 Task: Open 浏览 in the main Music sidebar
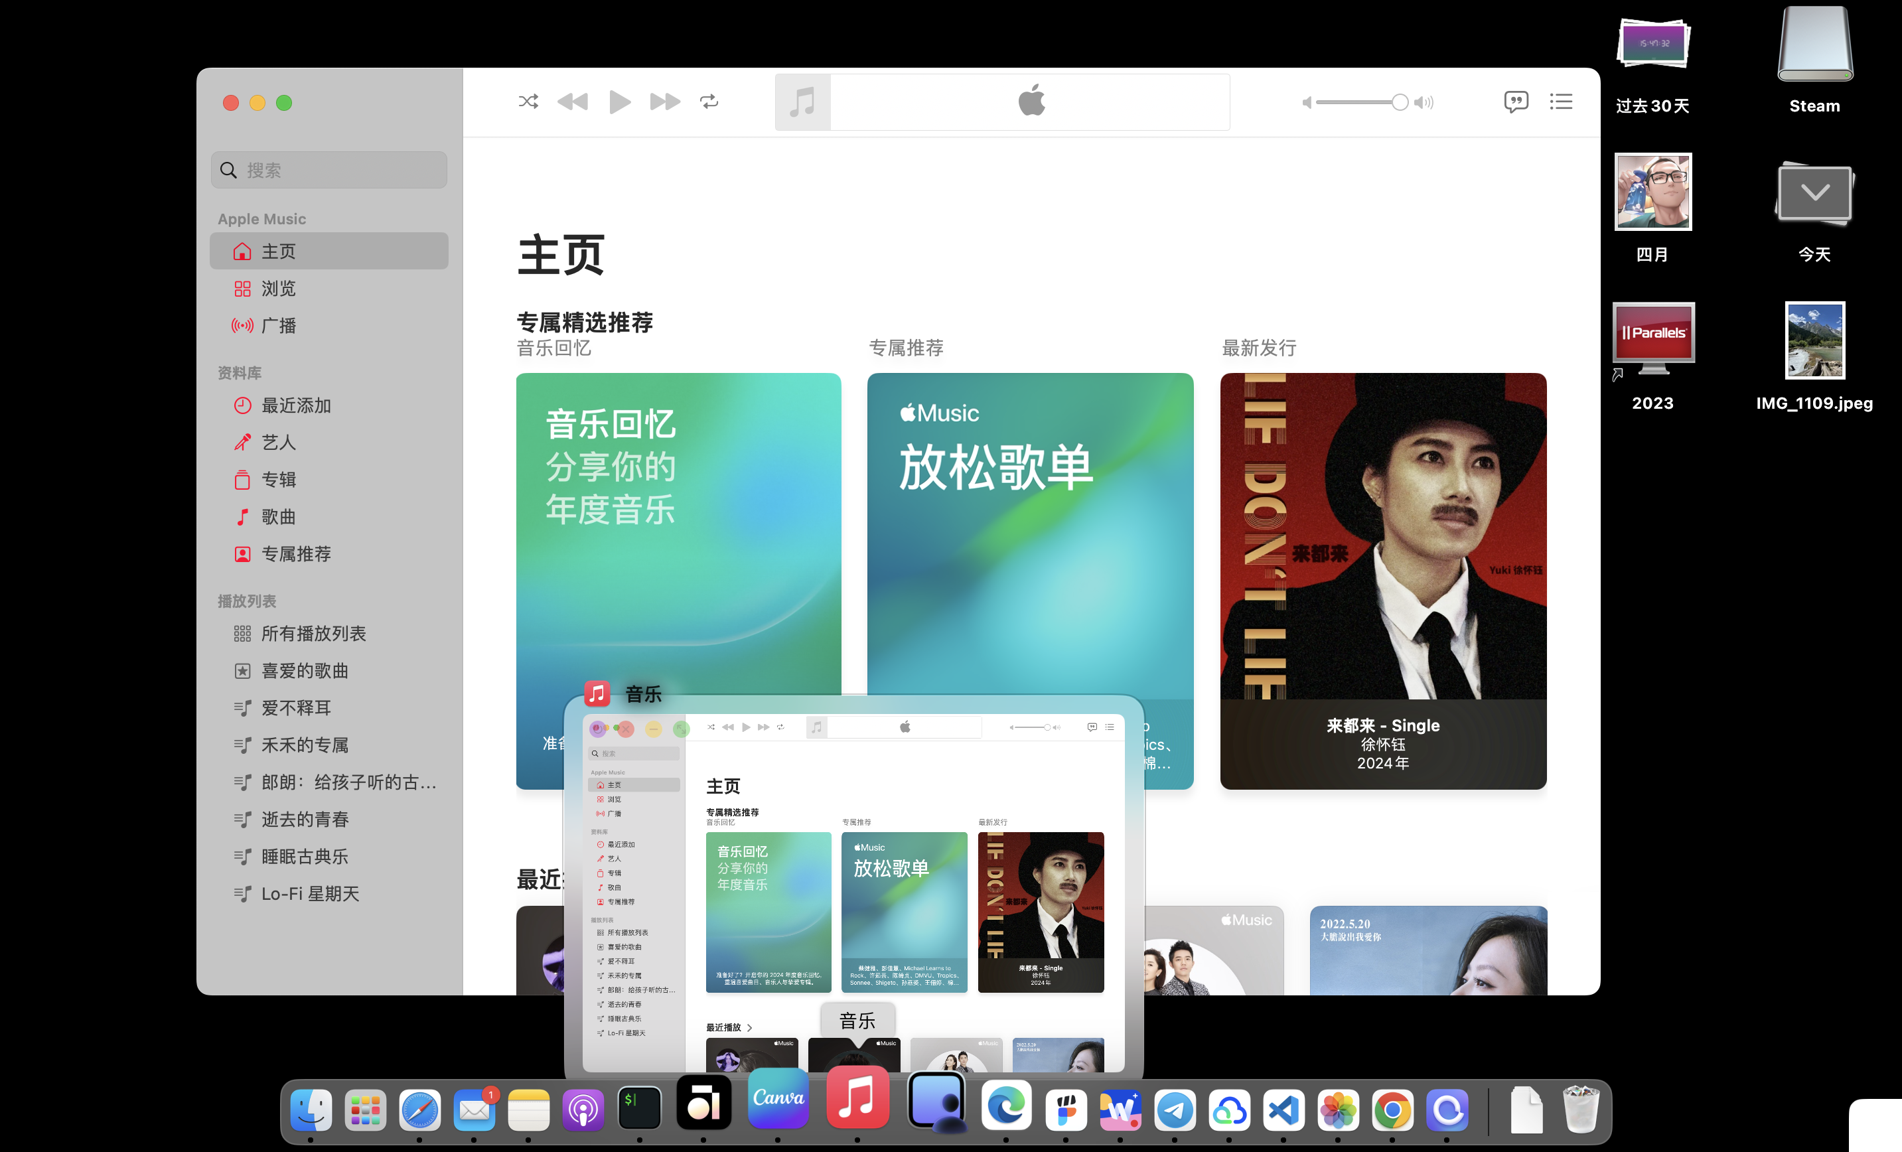[329, 288]
